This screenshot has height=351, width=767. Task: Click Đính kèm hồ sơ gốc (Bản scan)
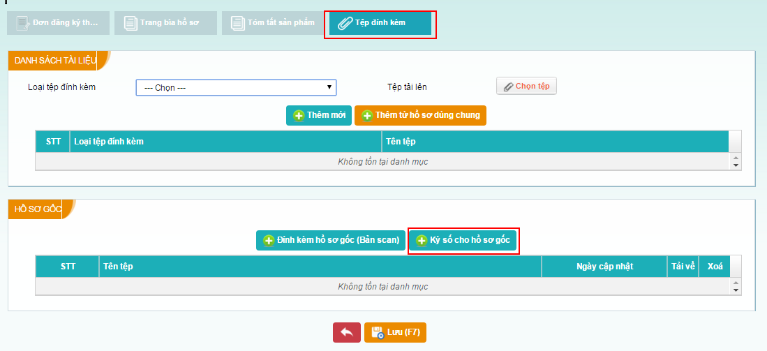coord(331,240)
